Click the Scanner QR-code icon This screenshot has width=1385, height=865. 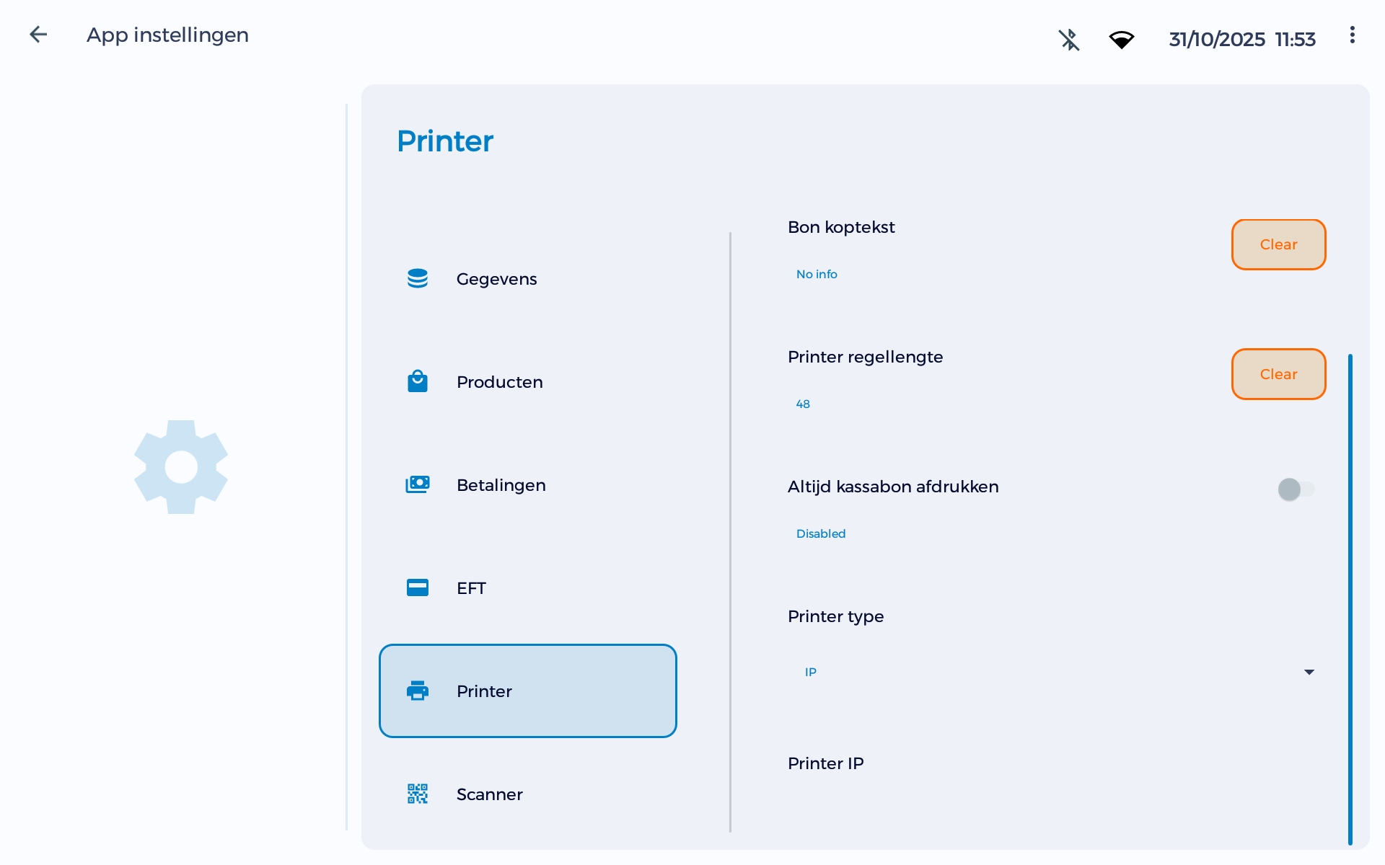click(418, 794)
